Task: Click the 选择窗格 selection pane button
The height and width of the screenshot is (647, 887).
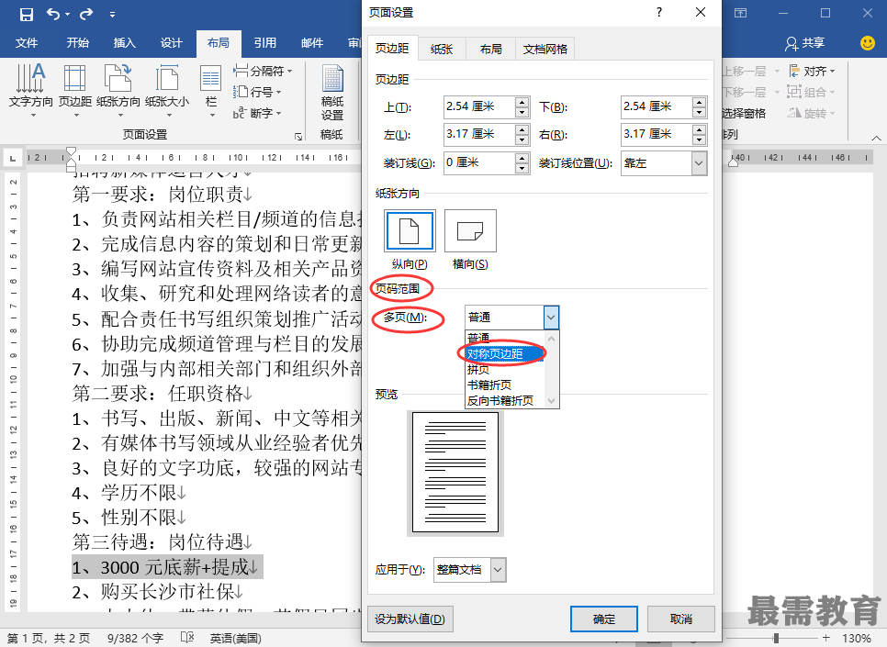Action: (744, 113)
